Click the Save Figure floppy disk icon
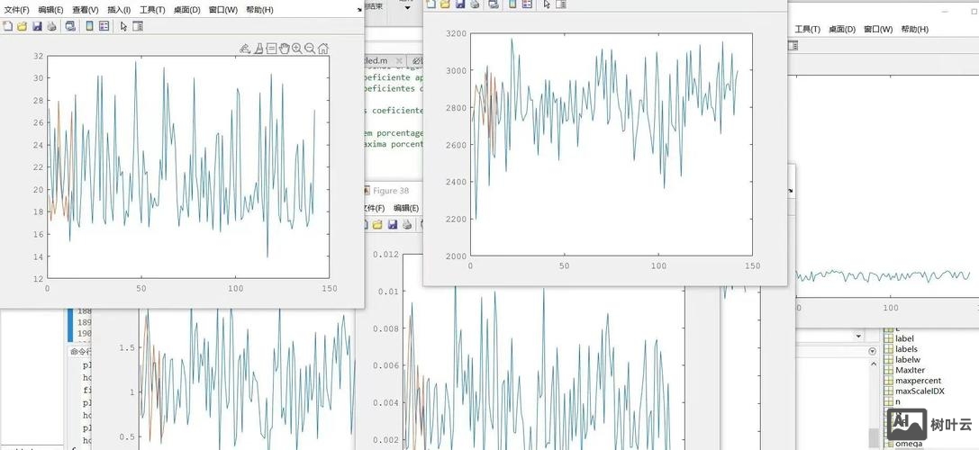Viewport: 979px width, 450px height. [37, 26]
